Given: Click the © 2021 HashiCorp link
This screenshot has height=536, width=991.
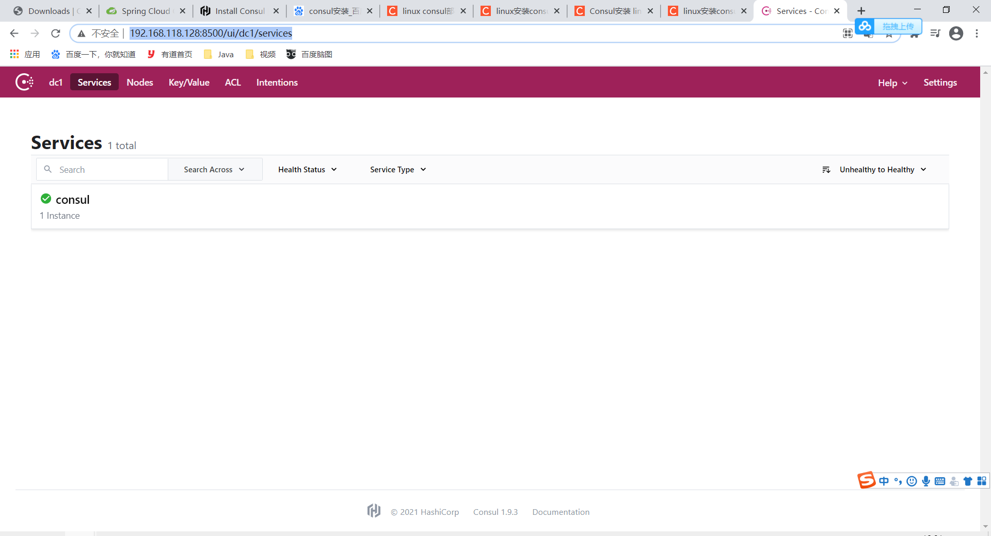Looking at the screenshot, I should [425, 512].
